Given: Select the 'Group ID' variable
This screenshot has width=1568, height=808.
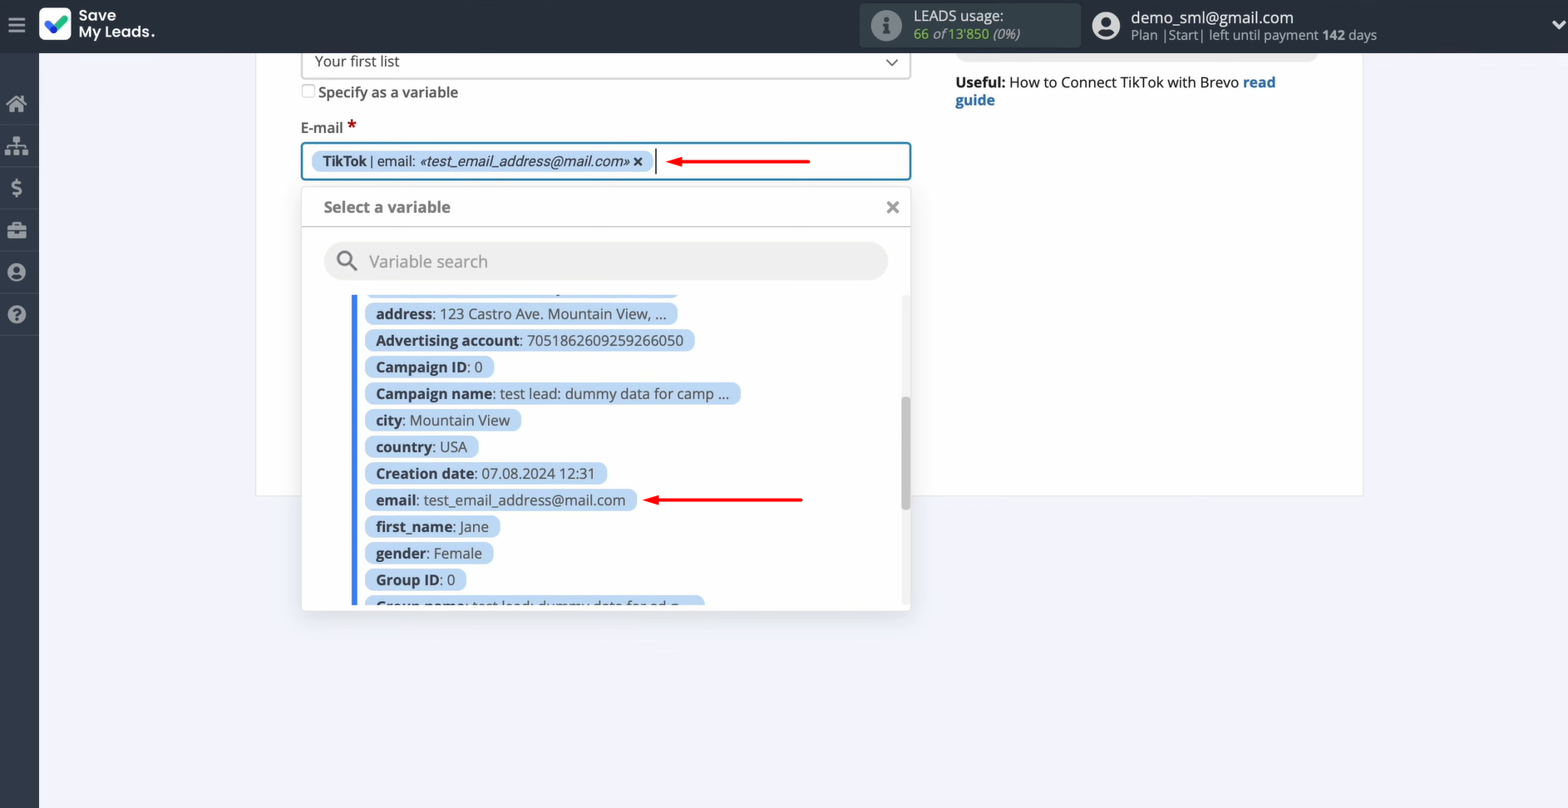Looking at the screenshot, I should (416, 580).
